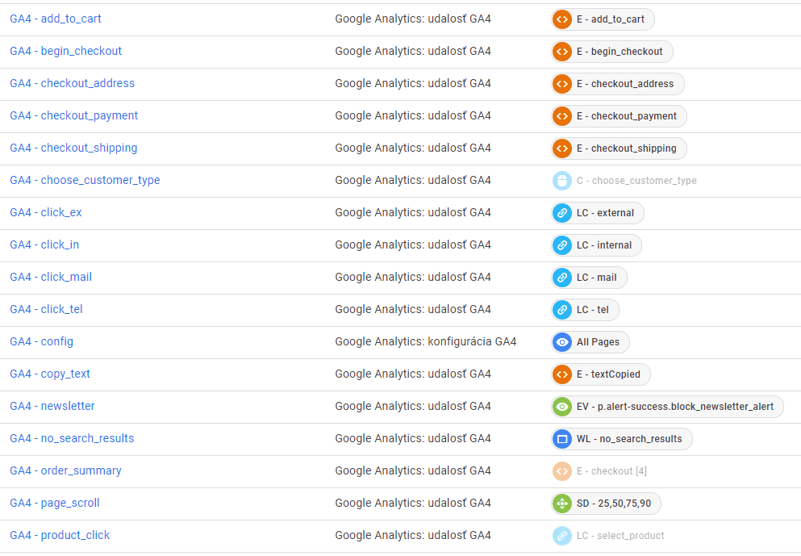Select the E - add_to_cart trigger label
Viewport: 801px width, 556px height.
coord(611,19)
